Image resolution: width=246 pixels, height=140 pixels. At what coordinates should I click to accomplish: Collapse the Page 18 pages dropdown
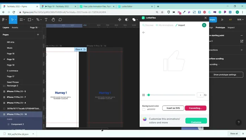pyautogui.click(x=35, y=28)
